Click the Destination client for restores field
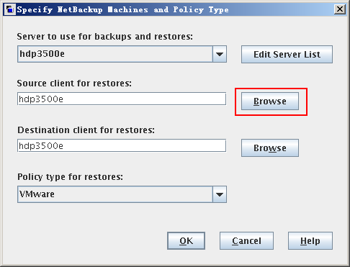The height and width of the screenshot is (267, 350). pyautogui.click(x=122, y=145)
